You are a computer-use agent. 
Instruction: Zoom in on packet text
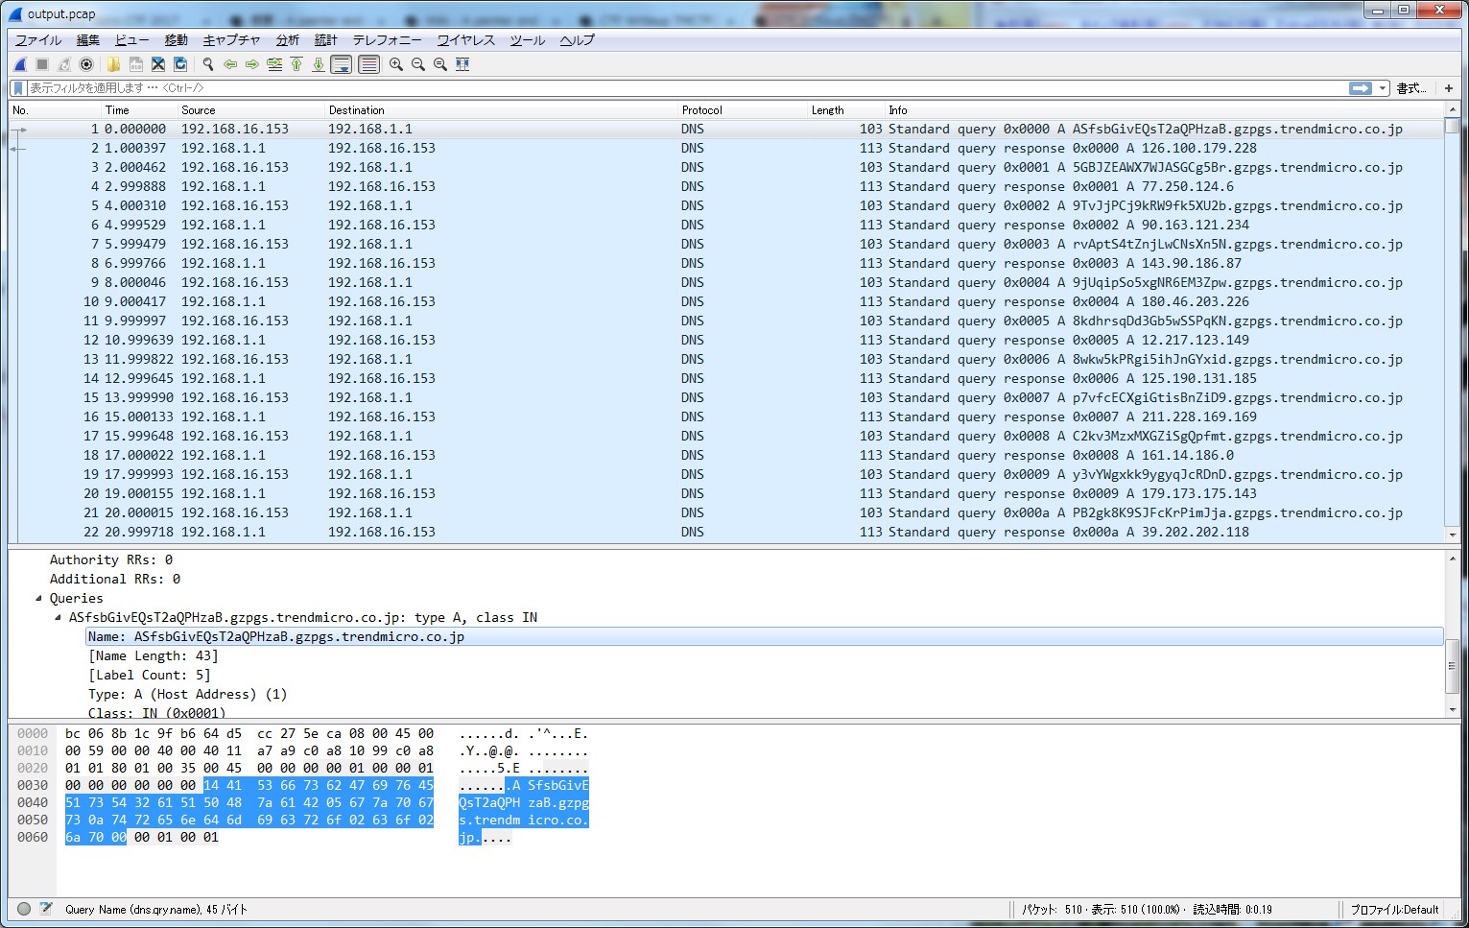click(x=395, y=64)
